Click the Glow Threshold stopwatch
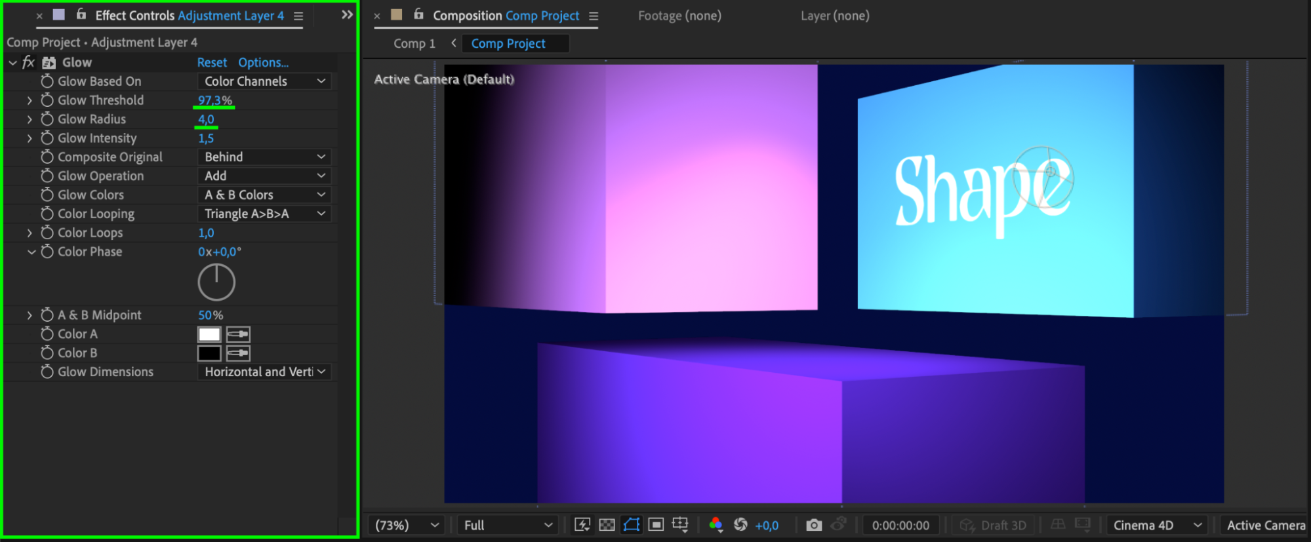This screenshot has height=542, width=1311. (47, 100)
